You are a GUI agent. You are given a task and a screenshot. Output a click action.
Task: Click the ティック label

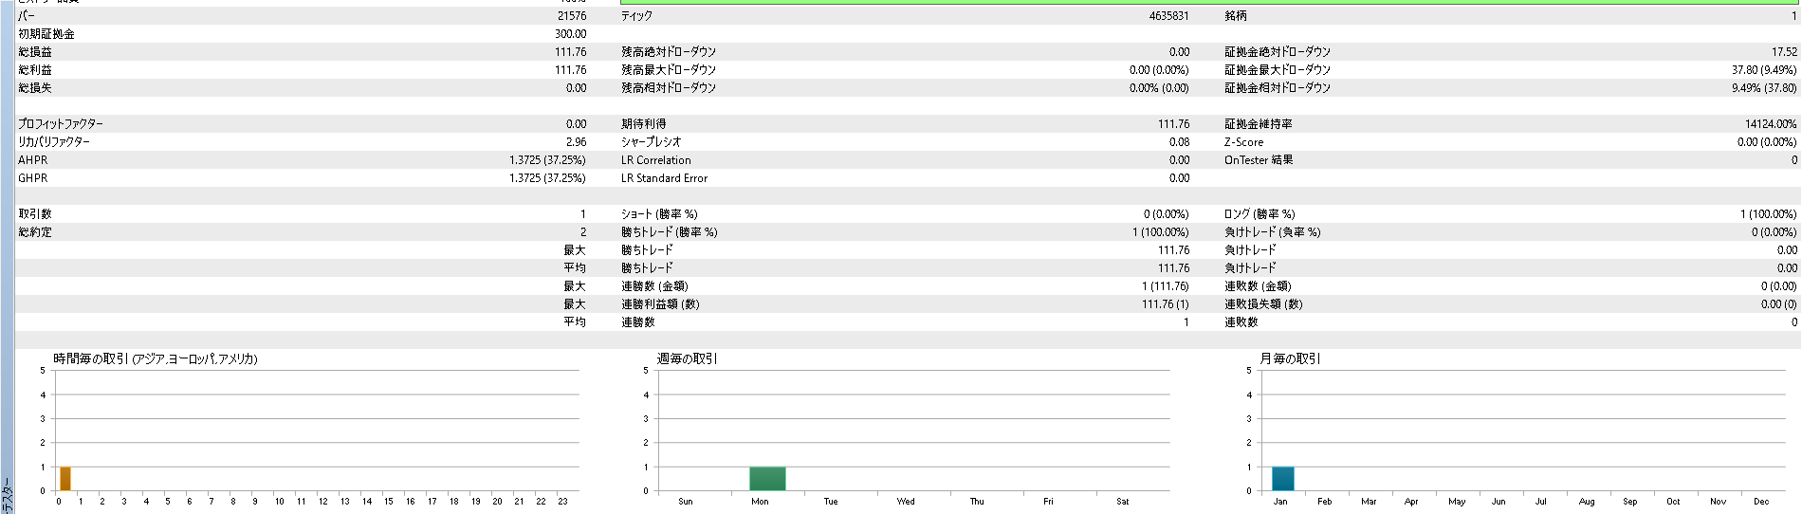(x=636, y=16)
